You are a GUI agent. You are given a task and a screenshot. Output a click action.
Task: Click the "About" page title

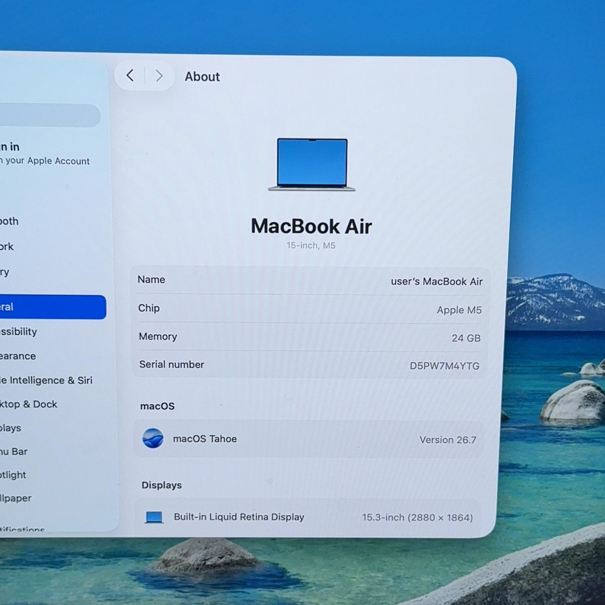coord(202,77)
